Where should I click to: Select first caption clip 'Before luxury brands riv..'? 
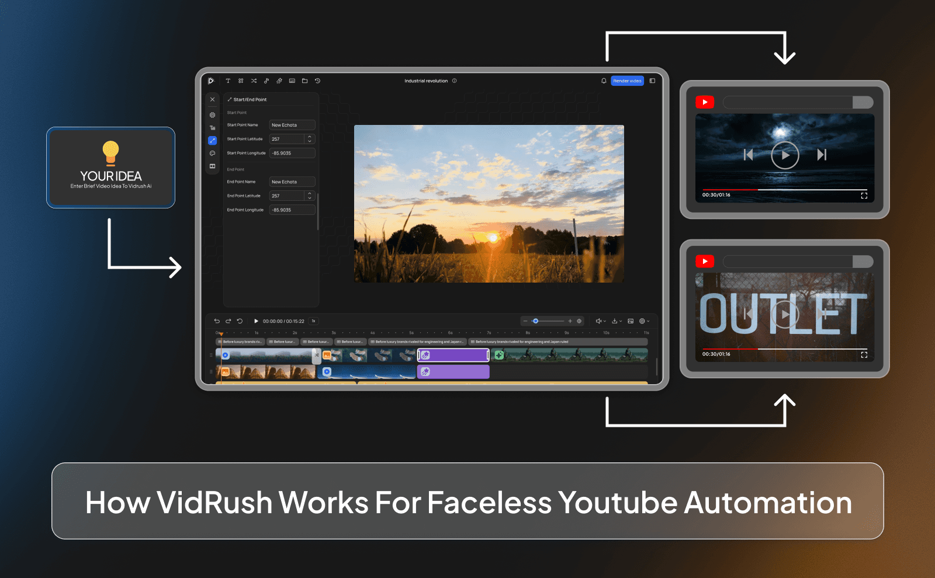[x=240, y=342]
